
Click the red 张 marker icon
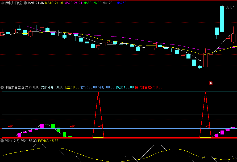coord(211,83)
